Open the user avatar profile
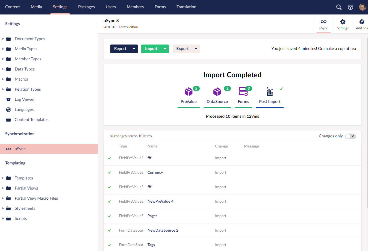 pyautogui.click(x=362, y=7)
